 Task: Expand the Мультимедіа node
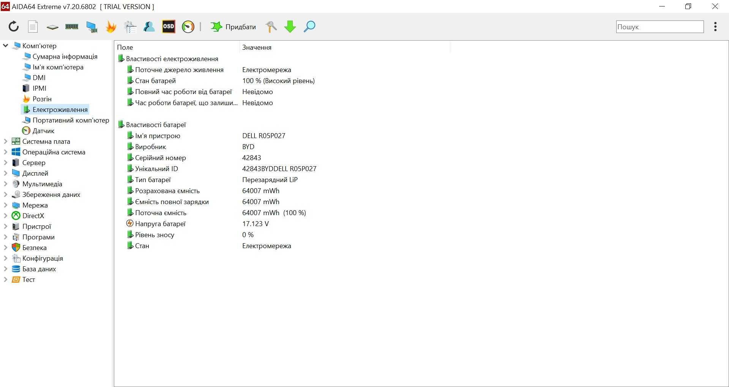(x=6, y=184)
